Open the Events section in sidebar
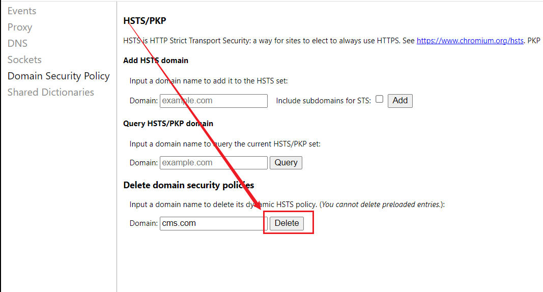The image size is (543, 292). tap(22, 11)
